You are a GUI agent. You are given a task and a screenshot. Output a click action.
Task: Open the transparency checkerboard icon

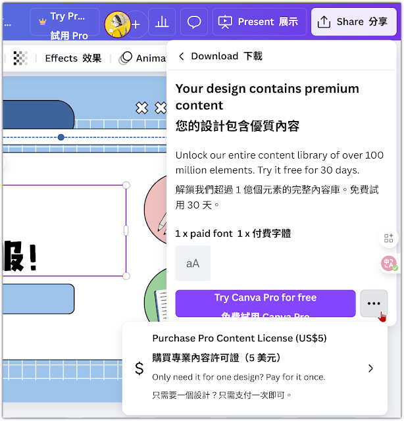tap(20, 58)
